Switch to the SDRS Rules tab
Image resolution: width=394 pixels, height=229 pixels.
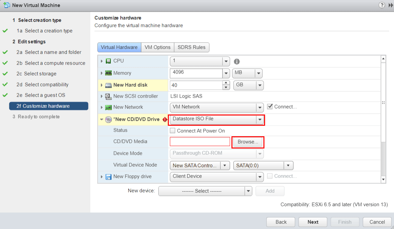tap(192, 47)
